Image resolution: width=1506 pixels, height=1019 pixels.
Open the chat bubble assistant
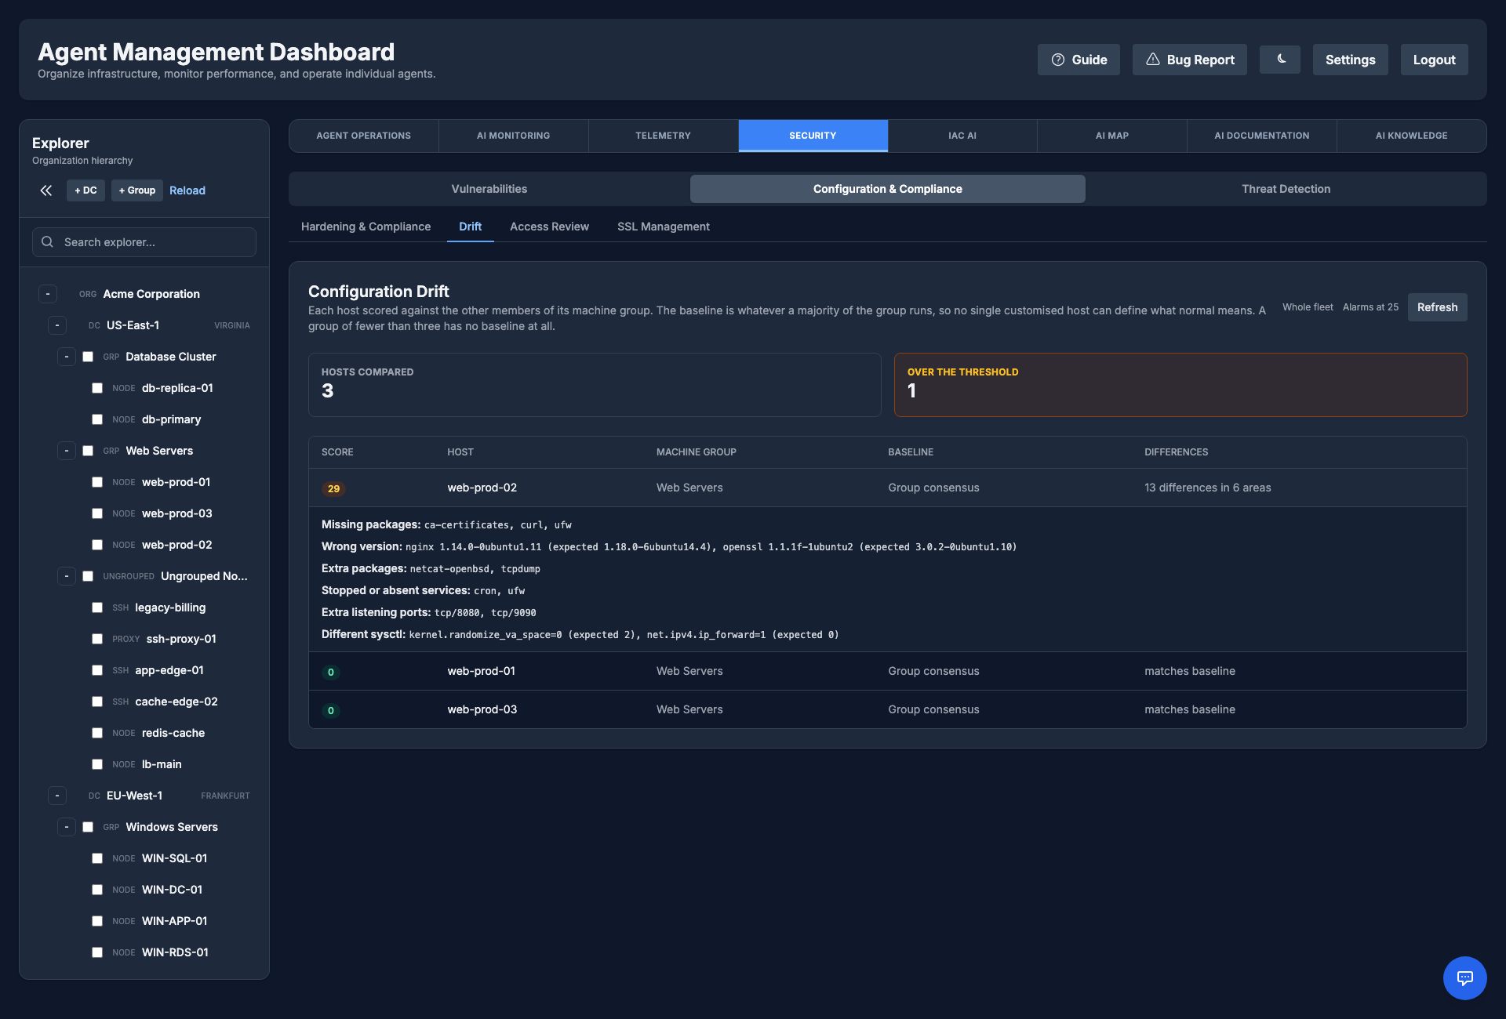[x=1465, y=978]
